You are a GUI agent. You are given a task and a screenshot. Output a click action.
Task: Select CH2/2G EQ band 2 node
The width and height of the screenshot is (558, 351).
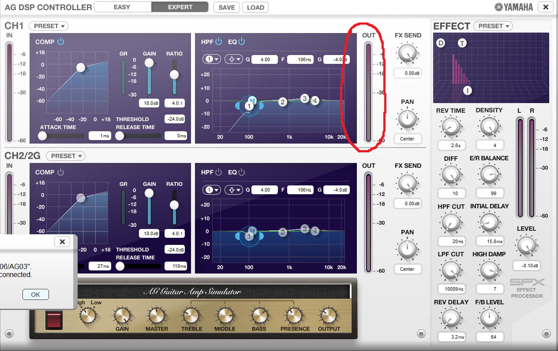(x=283, y=233)
